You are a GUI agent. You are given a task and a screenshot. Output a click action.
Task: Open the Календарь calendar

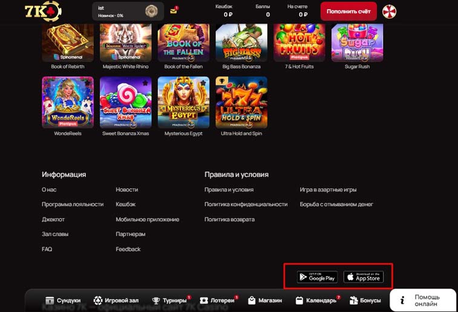pos(316,300)
